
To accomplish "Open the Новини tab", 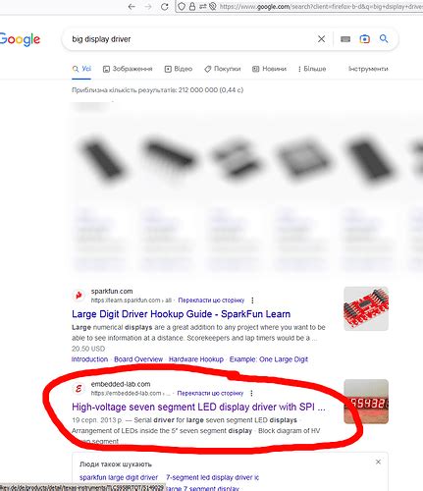I will [x=269, y=69].
